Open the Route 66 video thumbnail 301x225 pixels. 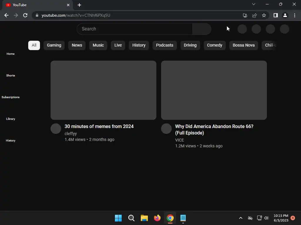[214, 90]
